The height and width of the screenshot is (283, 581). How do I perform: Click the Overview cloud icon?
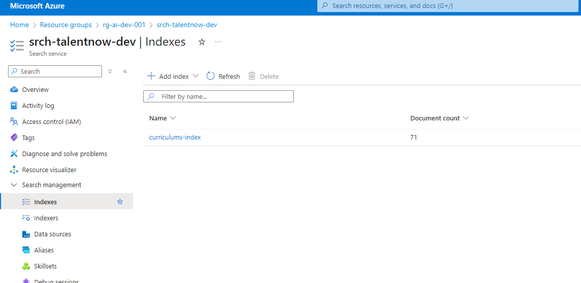tap(14, 90)
